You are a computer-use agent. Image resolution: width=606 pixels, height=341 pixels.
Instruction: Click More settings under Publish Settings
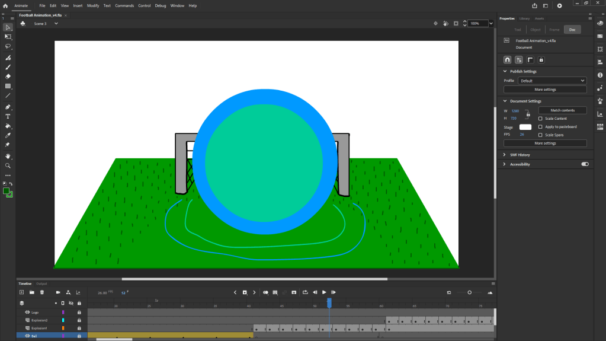(545, 90)
